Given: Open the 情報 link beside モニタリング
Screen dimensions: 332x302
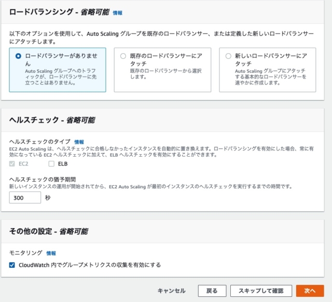Looking at the screenshot, I should [51, 253].
